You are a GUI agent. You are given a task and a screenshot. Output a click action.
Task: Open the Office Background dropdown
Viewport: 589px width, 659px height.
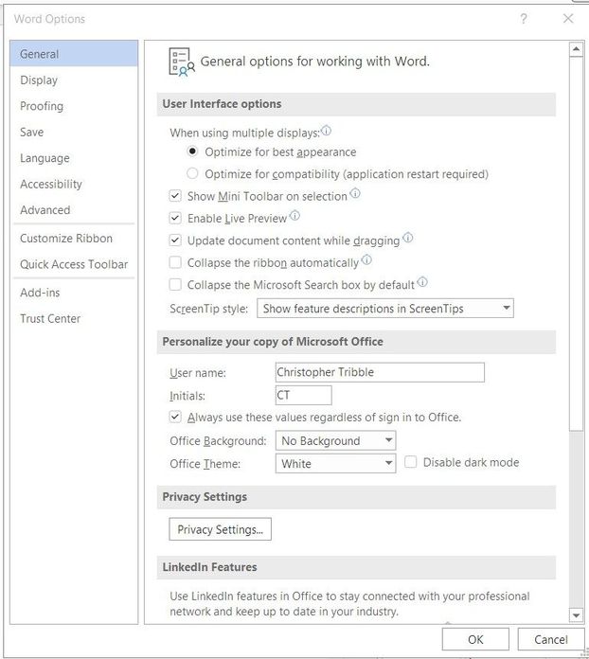point(335,441)
